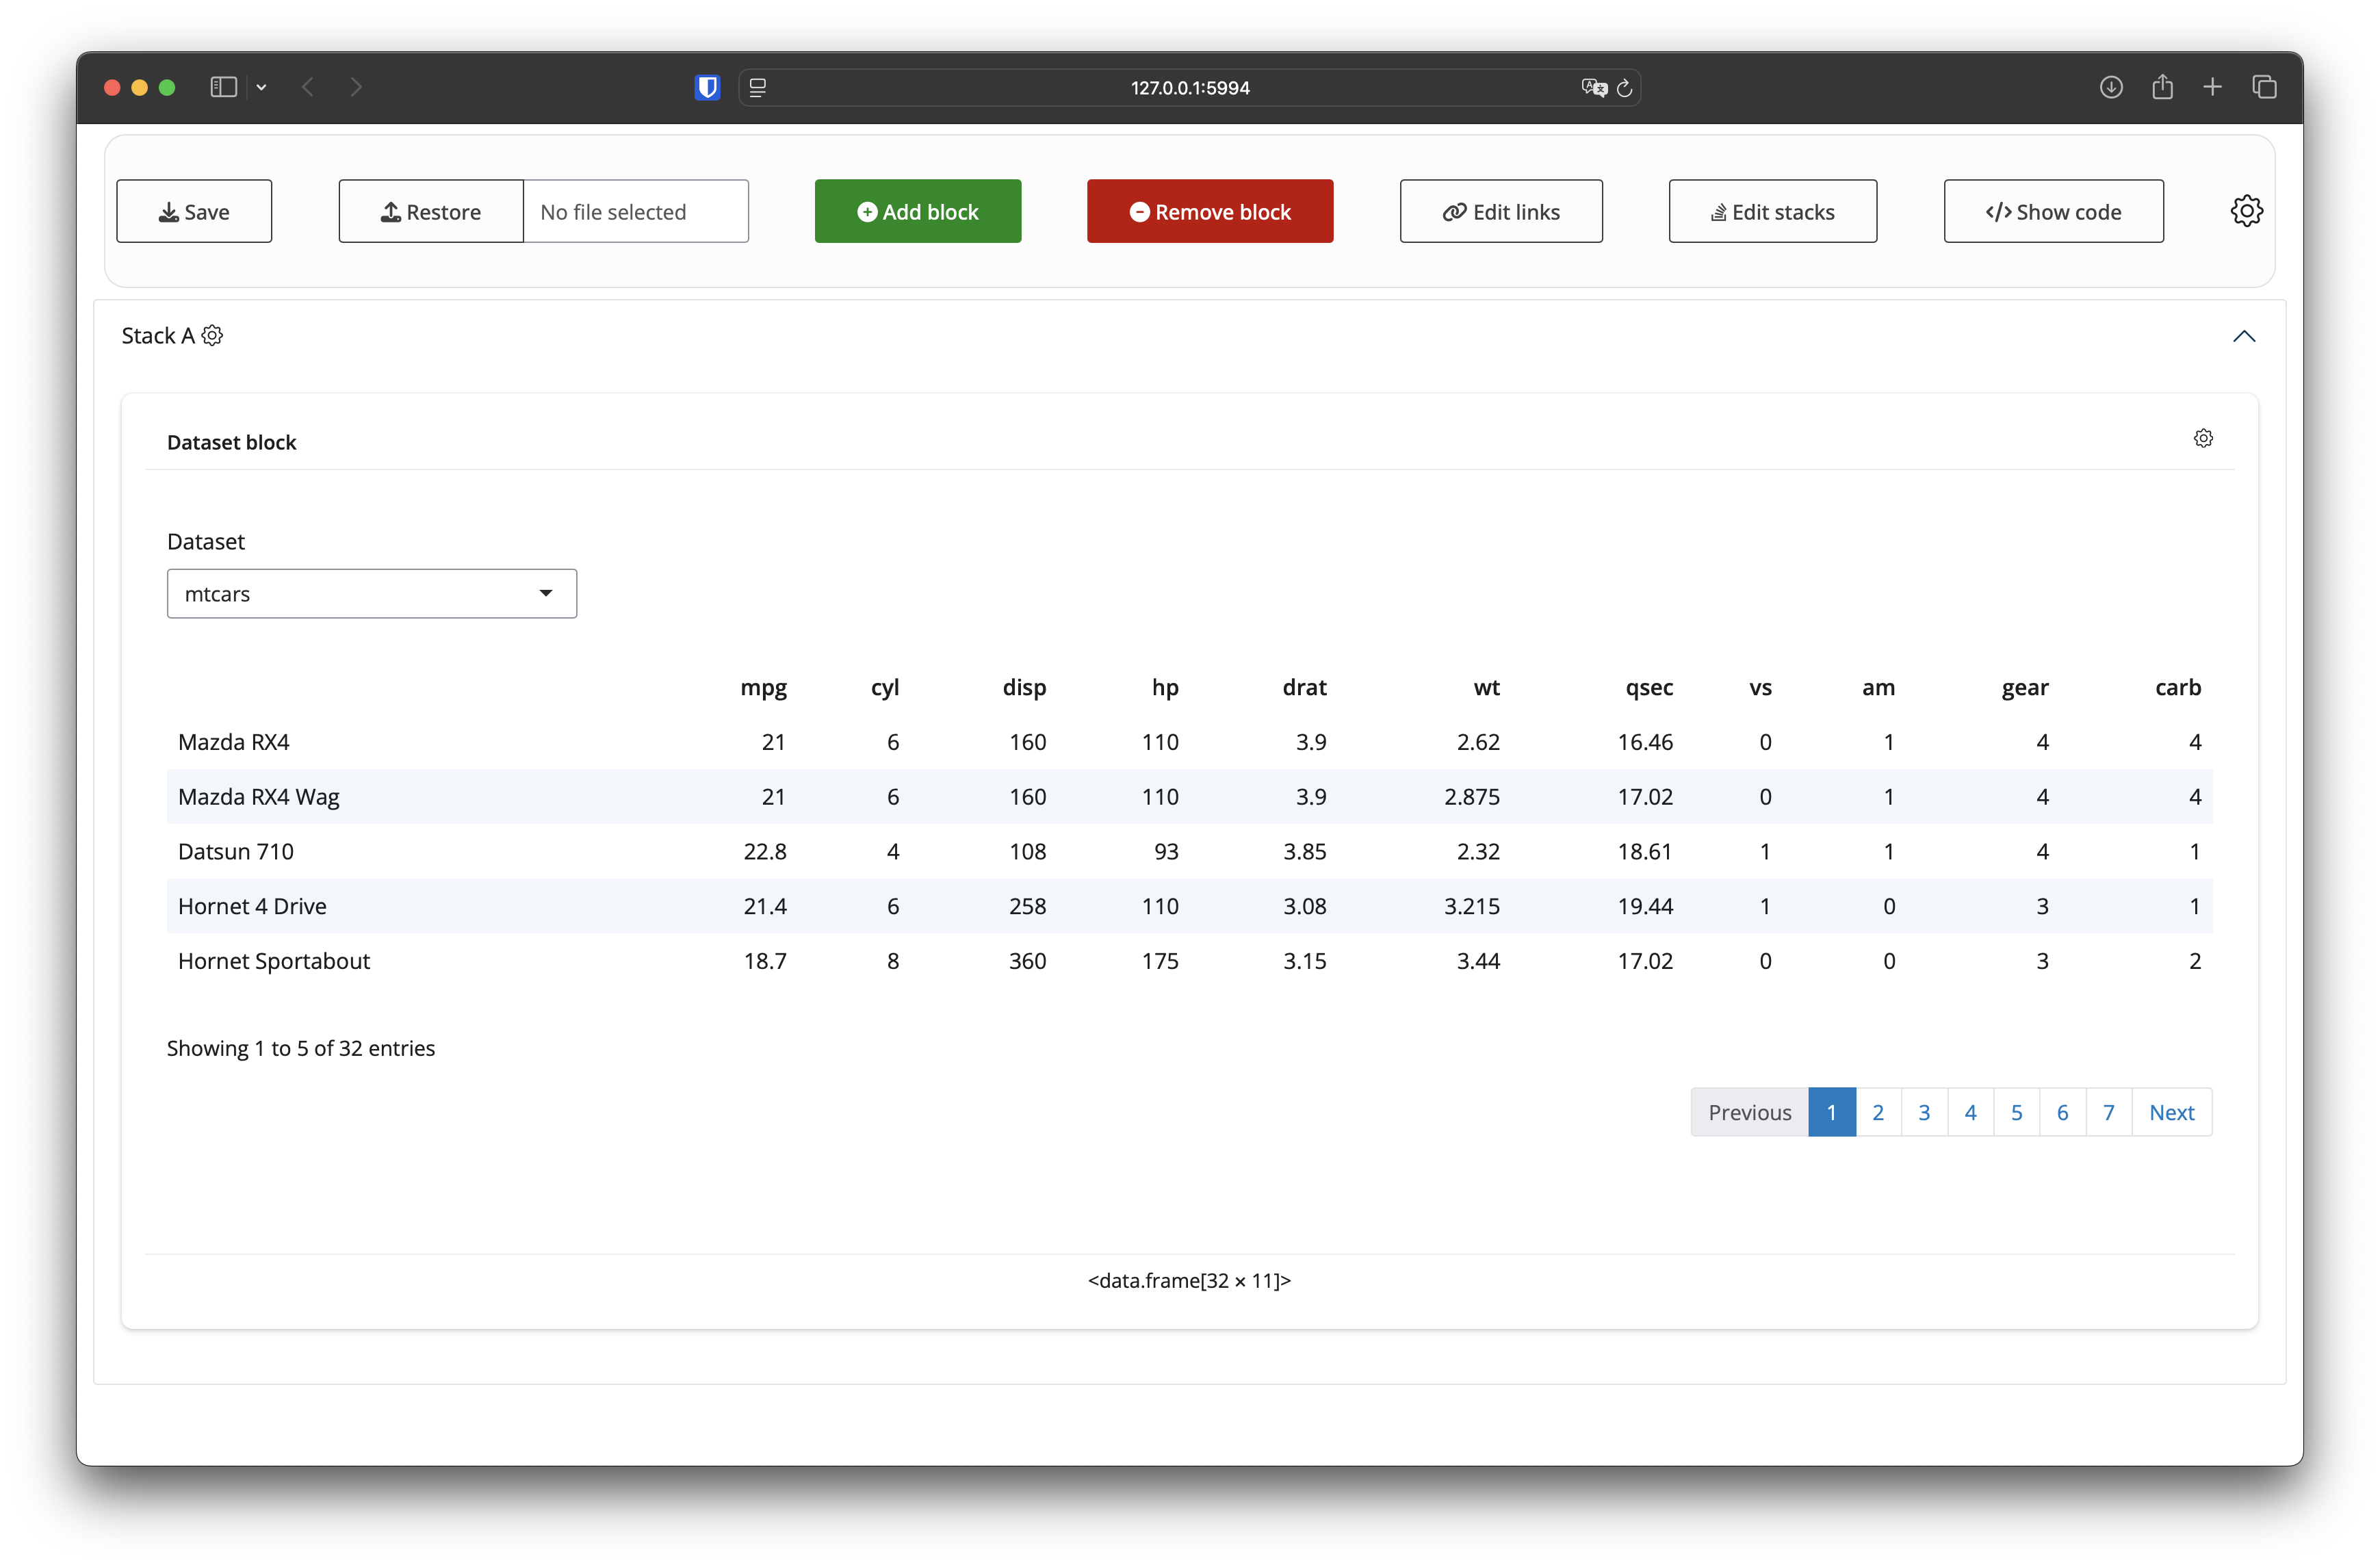The width and height of the screenshot is (2380, 1567).
Task: Click the red Remove block button
Action: point(1209,211)
